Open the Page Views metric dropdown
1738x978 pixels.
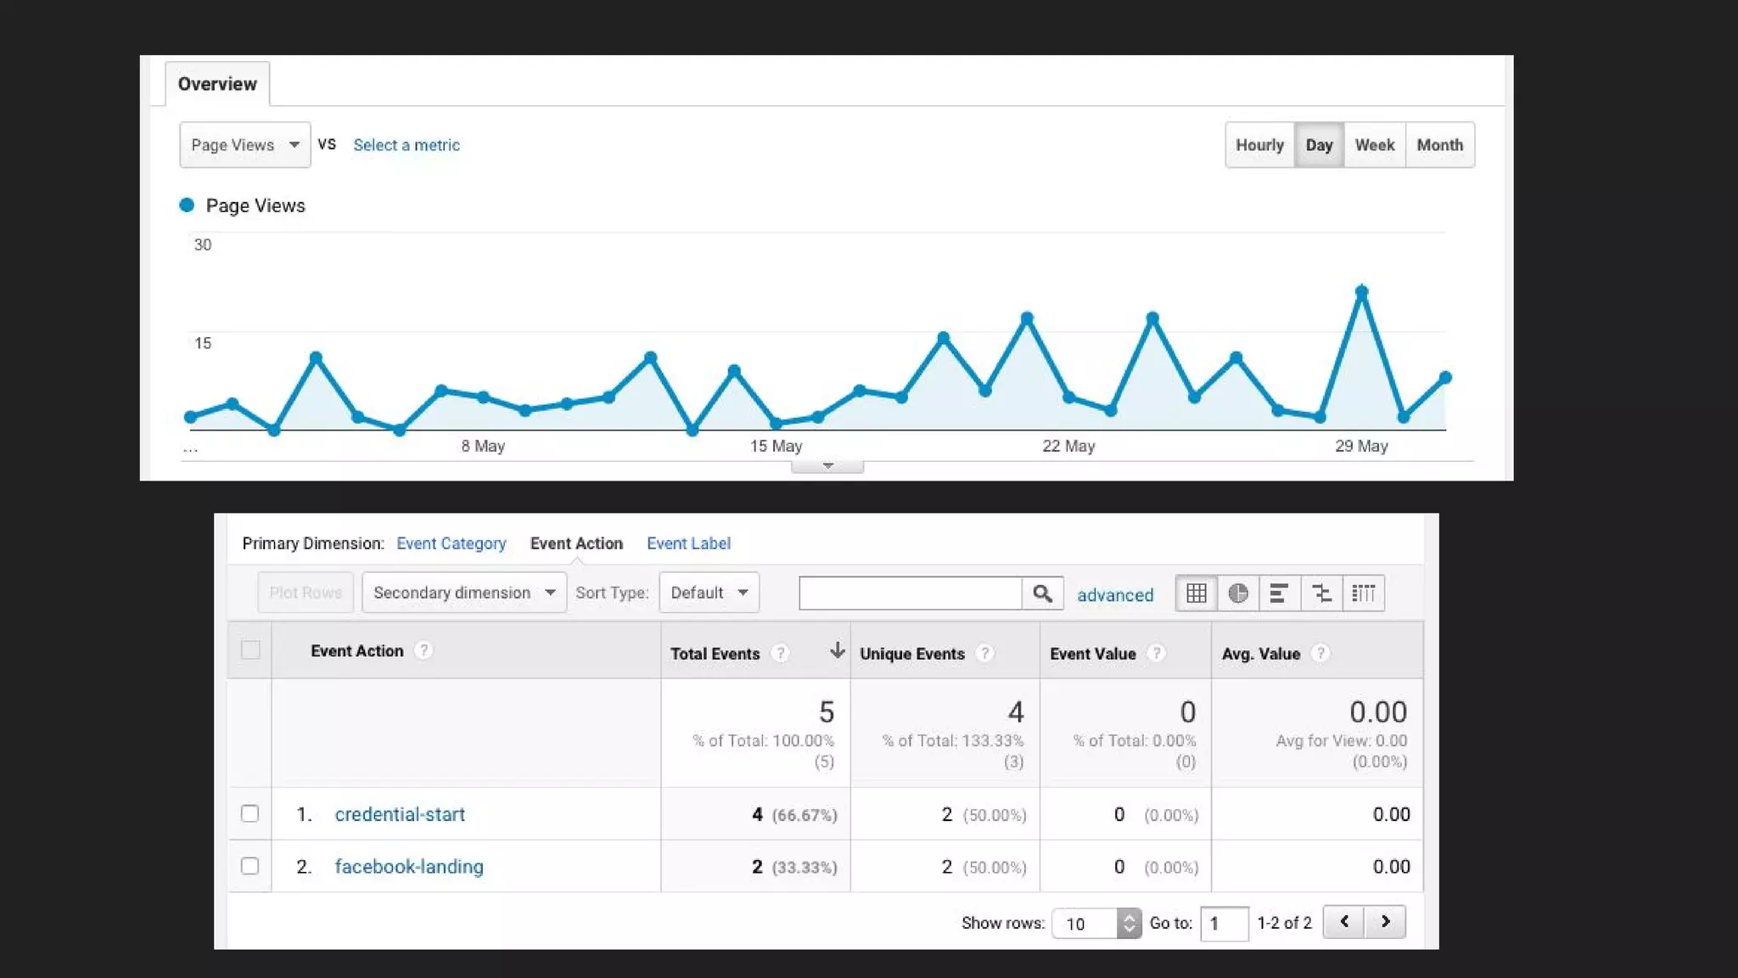pos(244,145)
